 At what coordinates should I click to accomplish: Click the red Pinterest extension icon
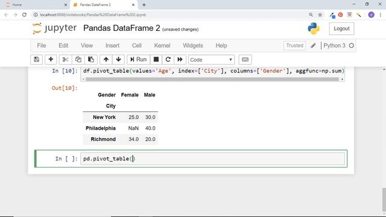[340, 14]
